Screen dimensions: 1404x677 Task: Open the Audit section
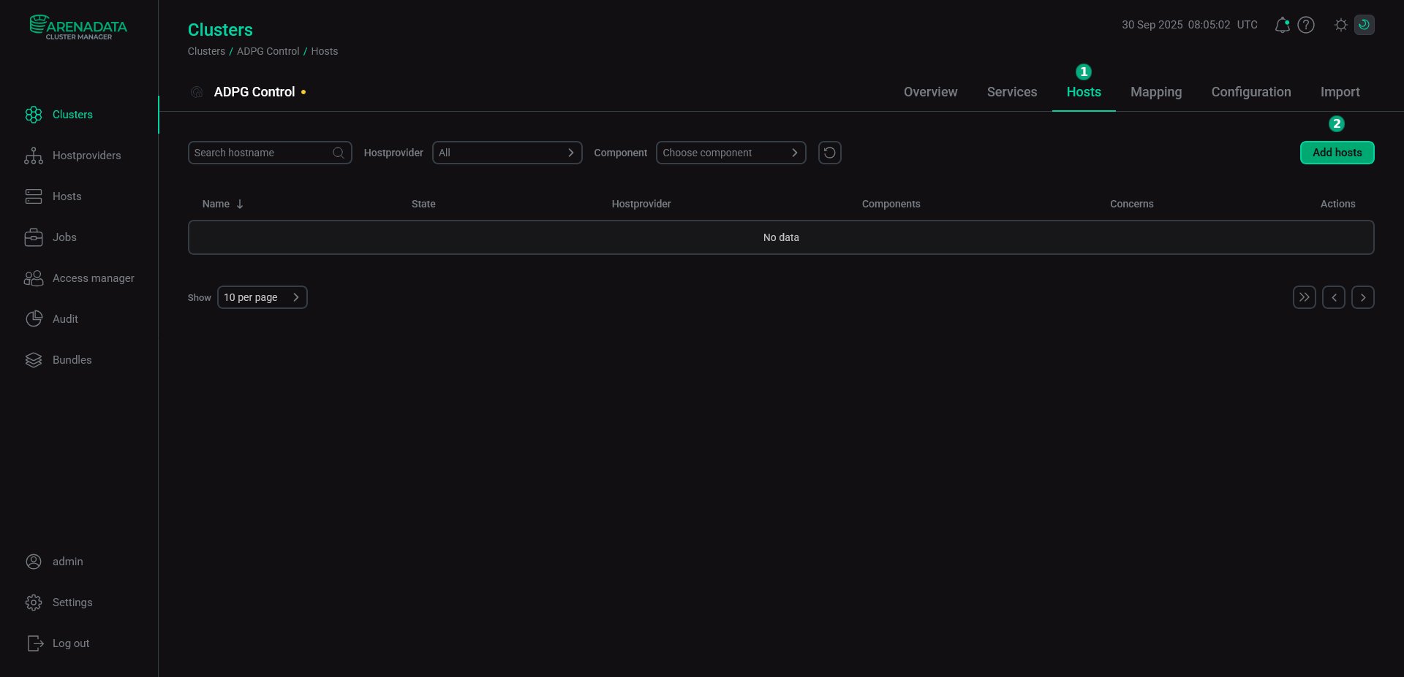[x=65, y=318]
